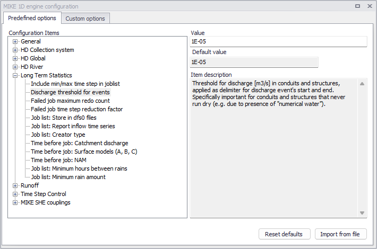The width and height of the screenshot is (377, 249).
Task: Click the Item description text area
Action: [x=273, y=148]
